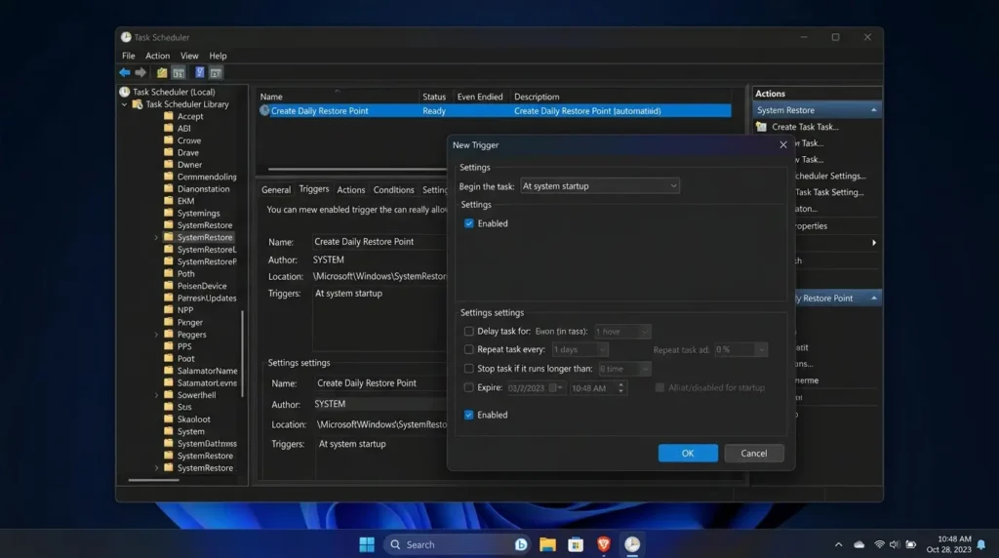Viewport: 999px width, 558px height.
Task: Click OK in the New Trigger dialog
Action: tap(688, 453)
